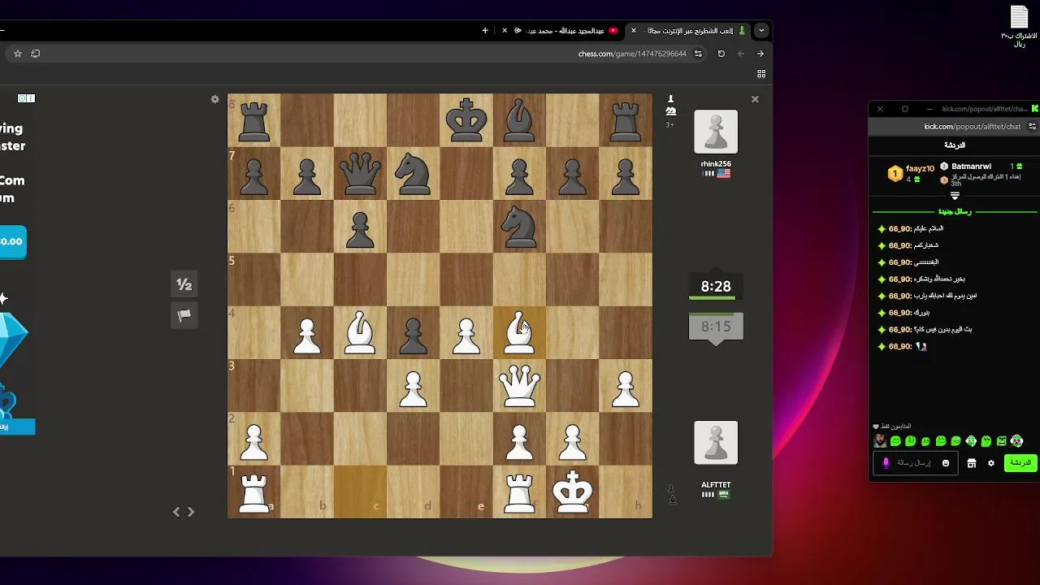The width and height of the screenshot is (1040, 585).
Task: Select the white queen on f3
Action: (519, 385)
